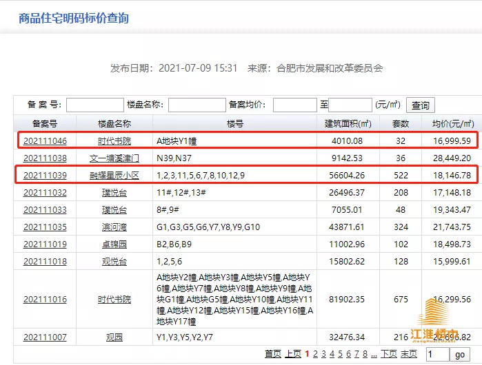Click the 备案均价 minimum price field
The width and height of the screenshot is (482, 365).
click(295, 105)
